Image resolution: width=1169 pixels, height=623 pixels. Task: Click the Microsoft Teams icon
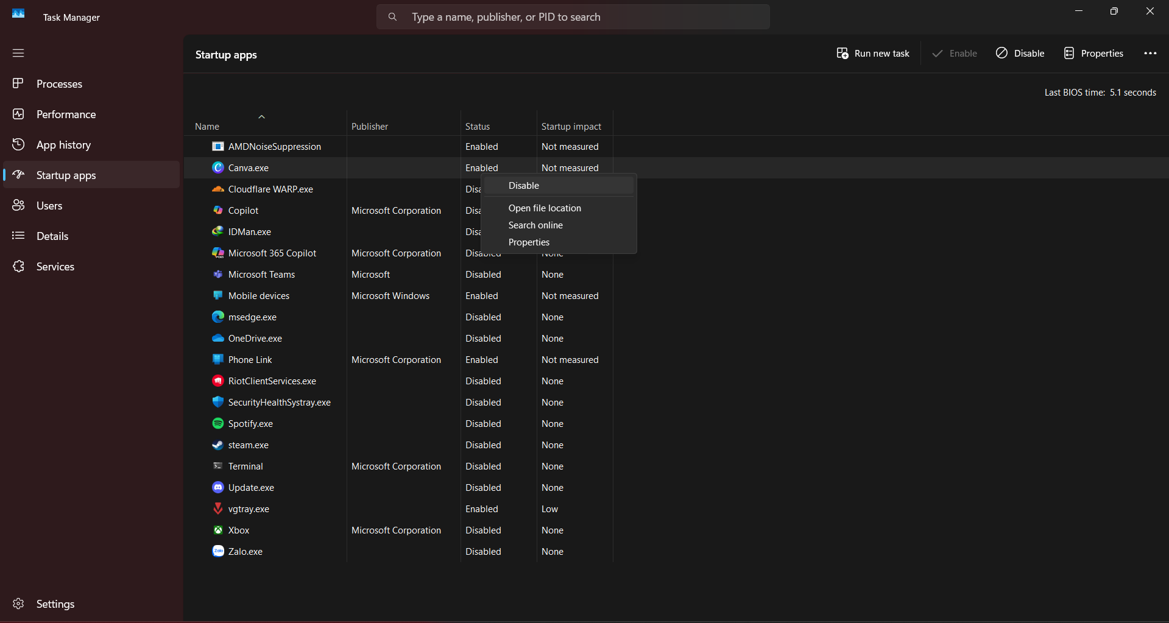[x=218, y=274]
